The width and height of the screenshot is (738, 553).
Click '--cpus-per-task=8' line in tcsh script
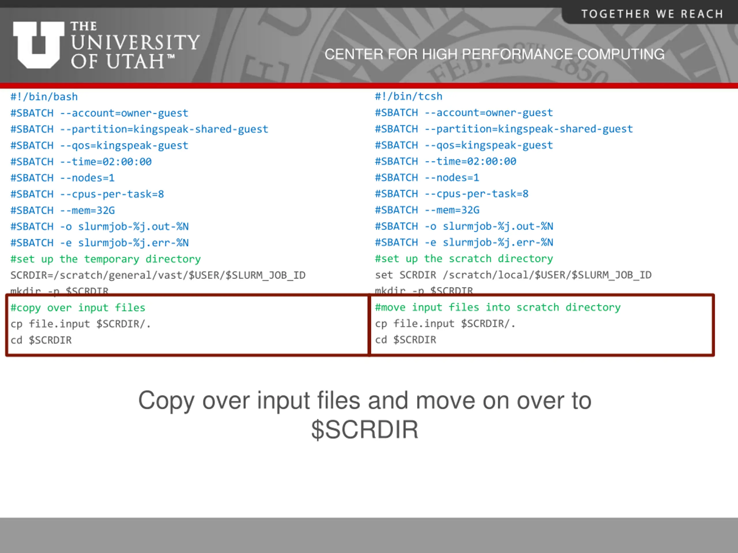pos(452,194)
